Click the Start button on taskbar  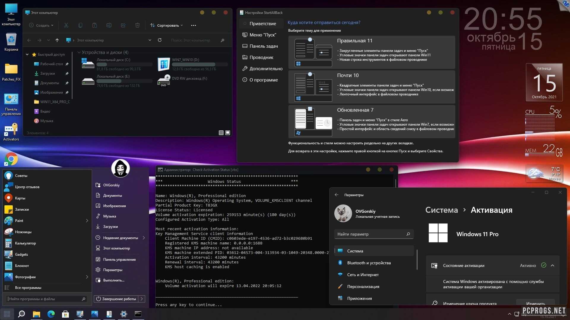click(7, 314)
